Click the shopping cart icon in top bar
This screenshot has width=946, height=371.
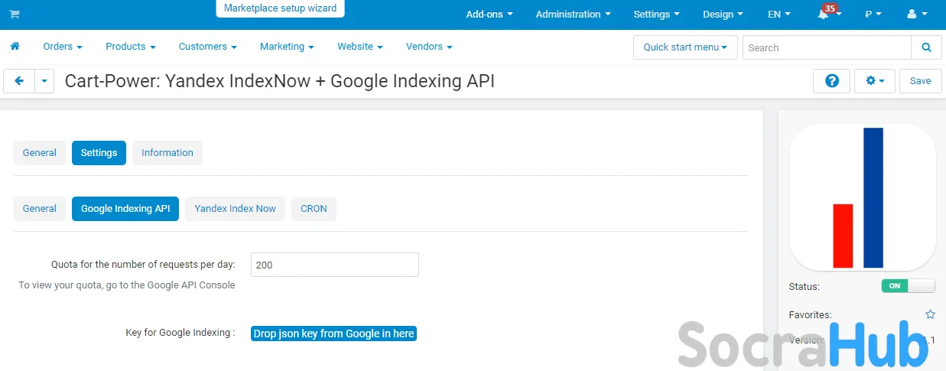pyautogui.click(x=15, y=15)
